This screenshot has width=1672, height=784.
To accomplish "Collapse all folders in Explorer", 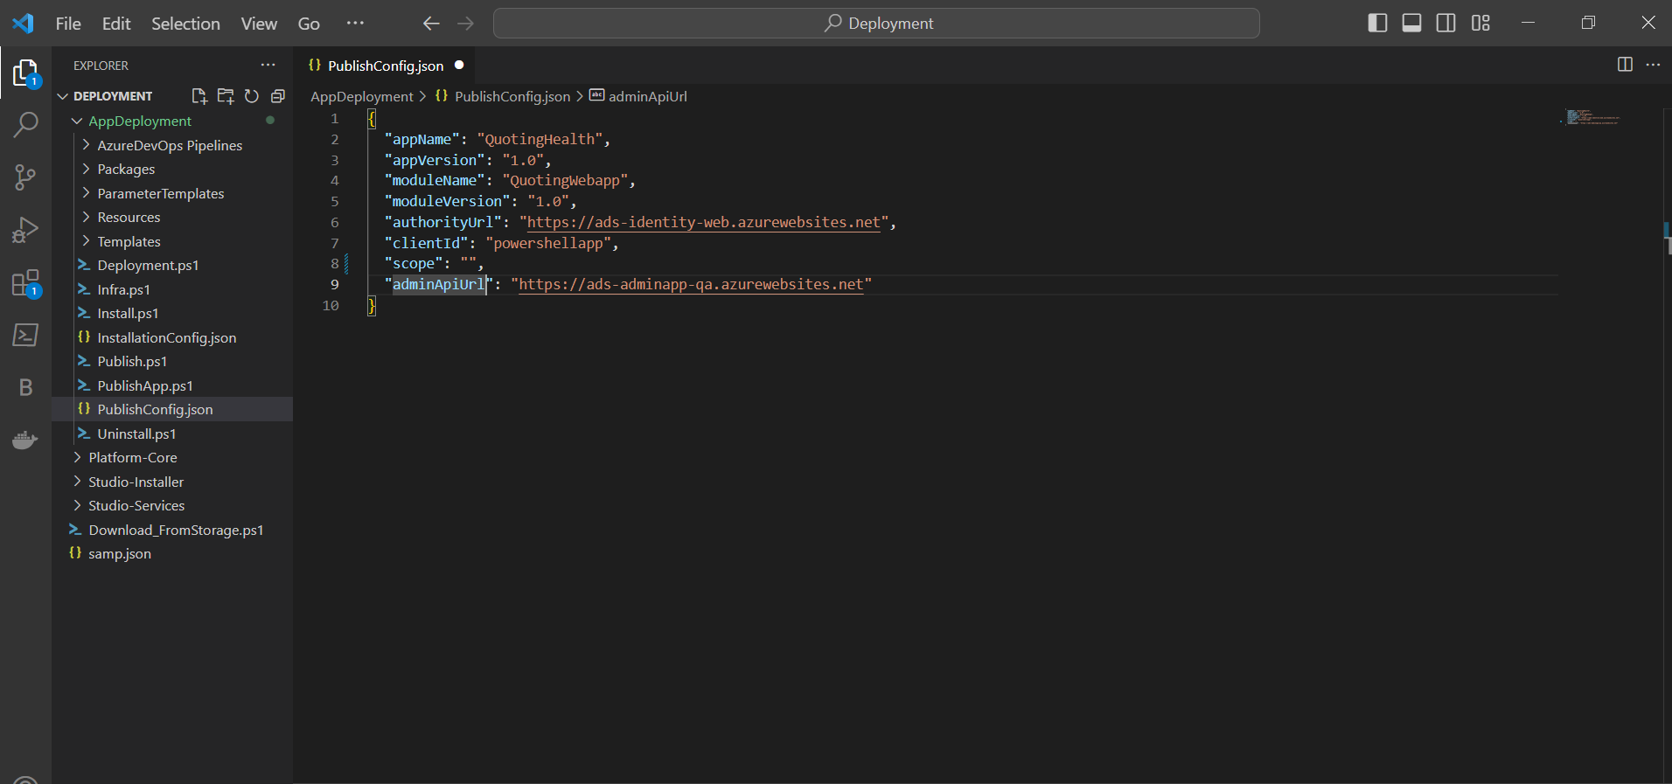I will tap(278, 96).
